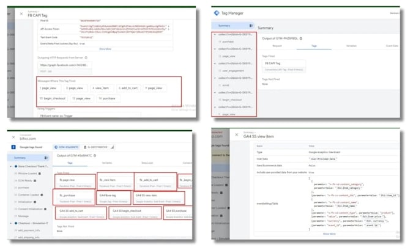Switch to Event Data tab
416x250 pixels.
392,46
